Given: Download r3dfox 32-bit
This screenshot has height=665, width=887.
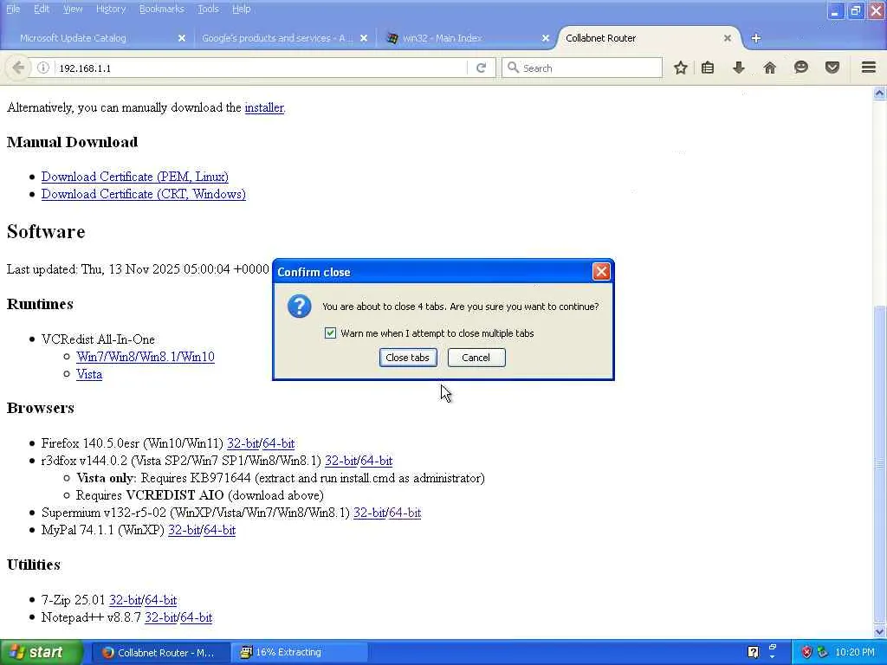Looking at the screenshot, I should click(341, 461).
